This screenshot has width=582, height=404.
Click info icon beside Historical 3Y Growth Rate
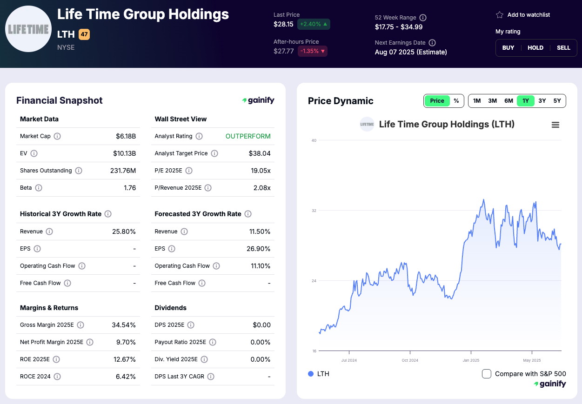(108, 214)
